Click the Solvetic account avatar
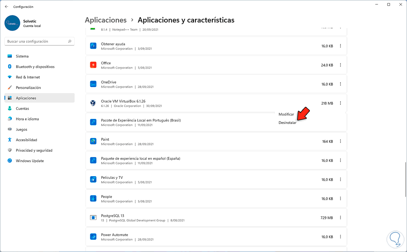This screenshot has height=252, width=407. (13, 23)
